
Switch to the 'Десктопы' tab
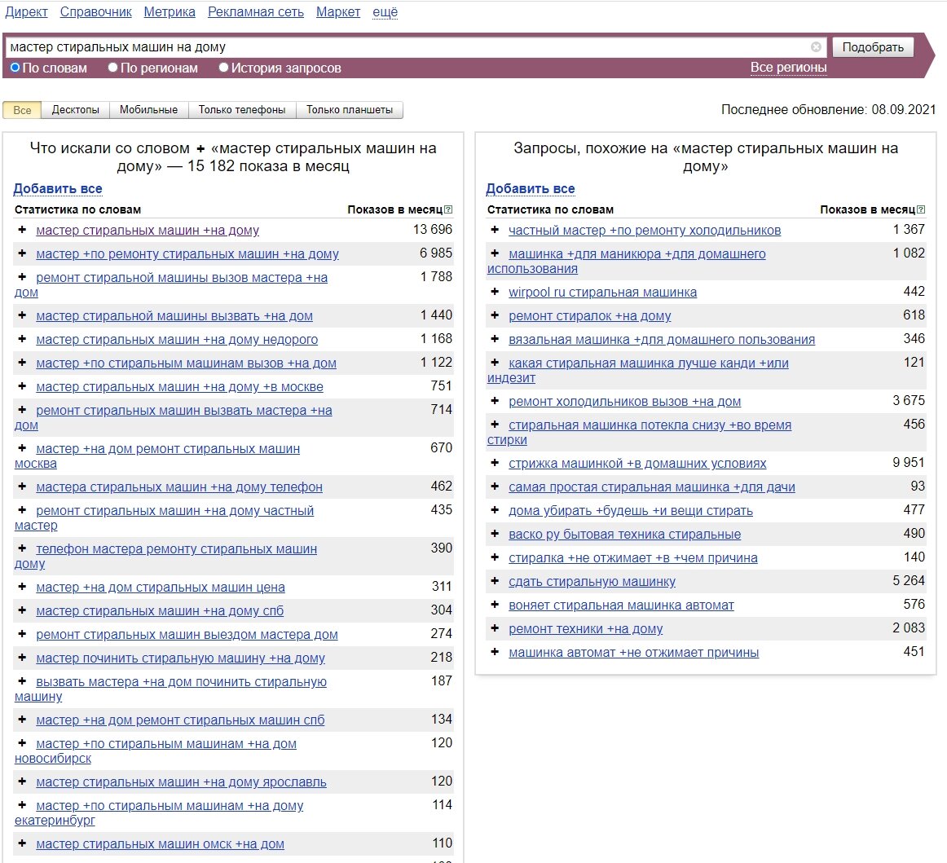click(x=76, y=110)
